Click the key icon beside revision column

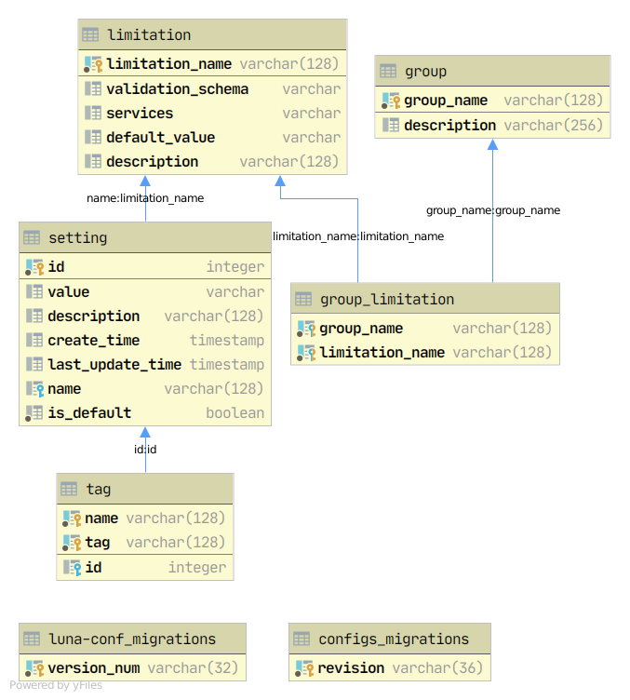click(x=303, y=668)
